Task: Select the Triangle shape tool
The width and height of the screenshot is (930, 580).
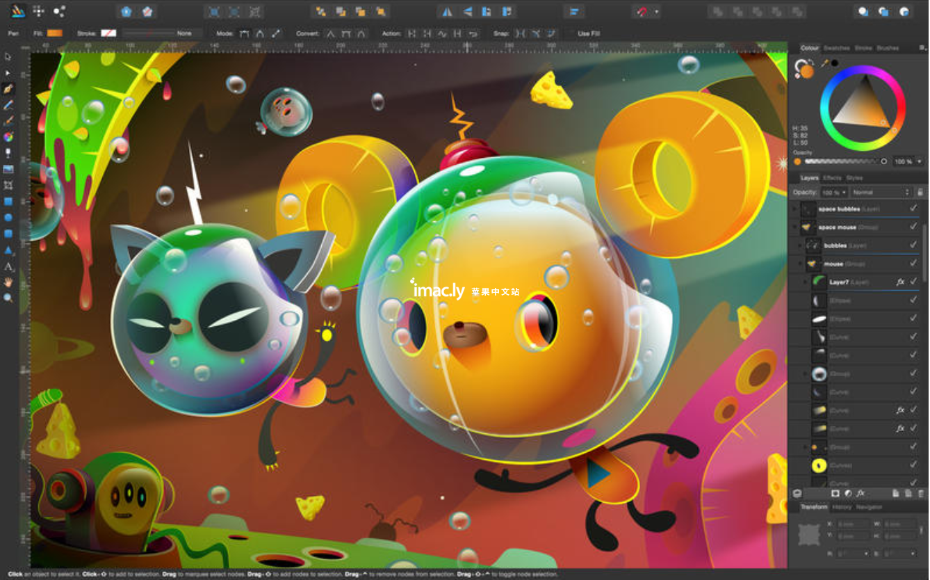Action: (x=8, y=250)
